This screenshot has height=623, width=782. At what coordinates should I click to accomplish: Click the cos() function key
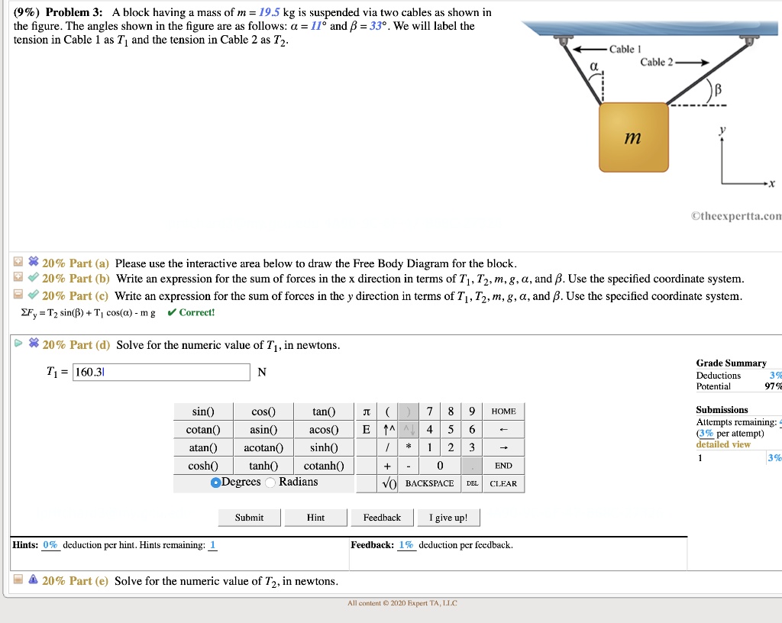pos(264,411)
